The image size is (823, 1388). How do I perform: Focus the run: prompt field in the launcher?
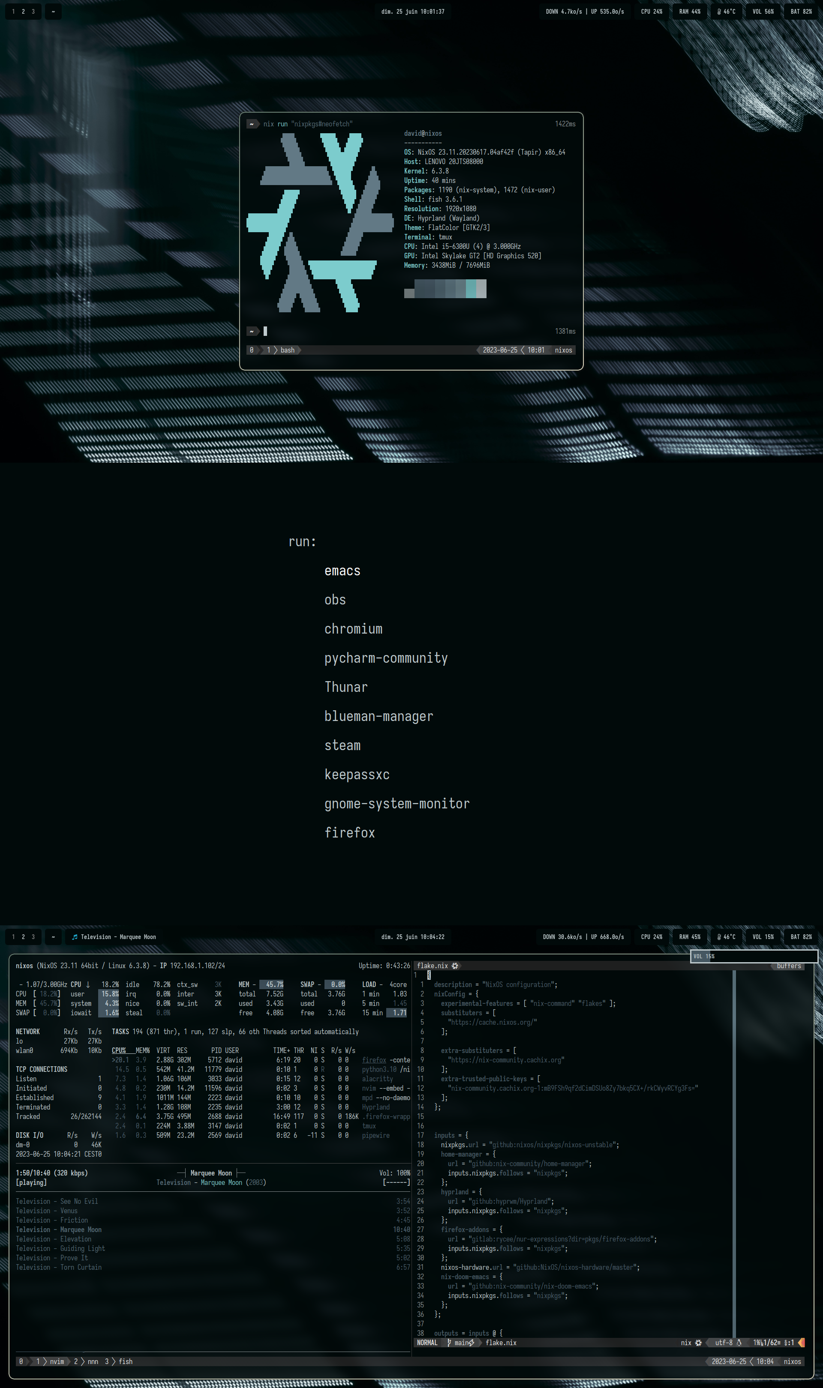tap(302, 541)
